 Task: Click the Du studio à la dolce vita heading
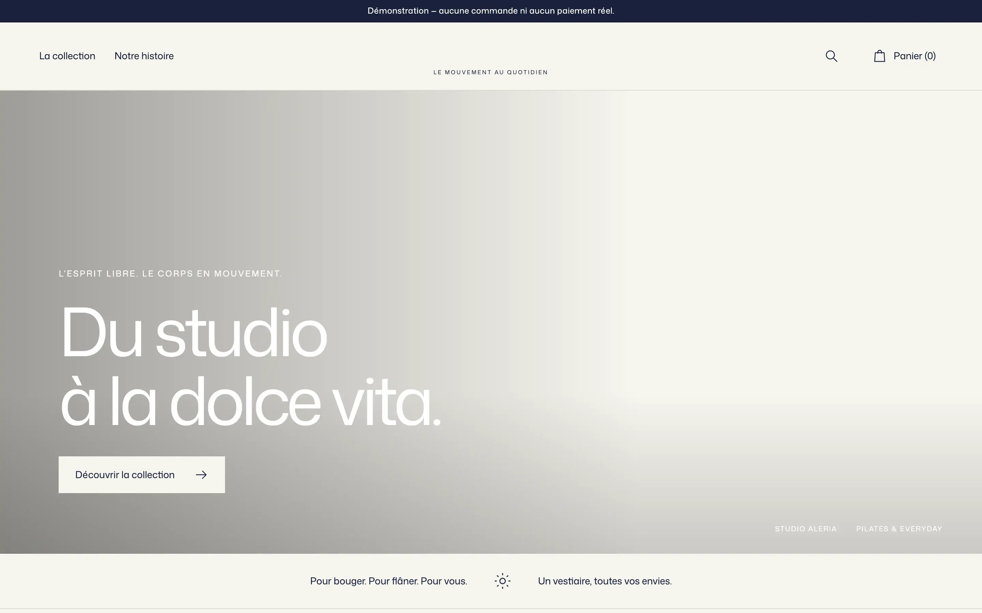[x=250, y=366]
